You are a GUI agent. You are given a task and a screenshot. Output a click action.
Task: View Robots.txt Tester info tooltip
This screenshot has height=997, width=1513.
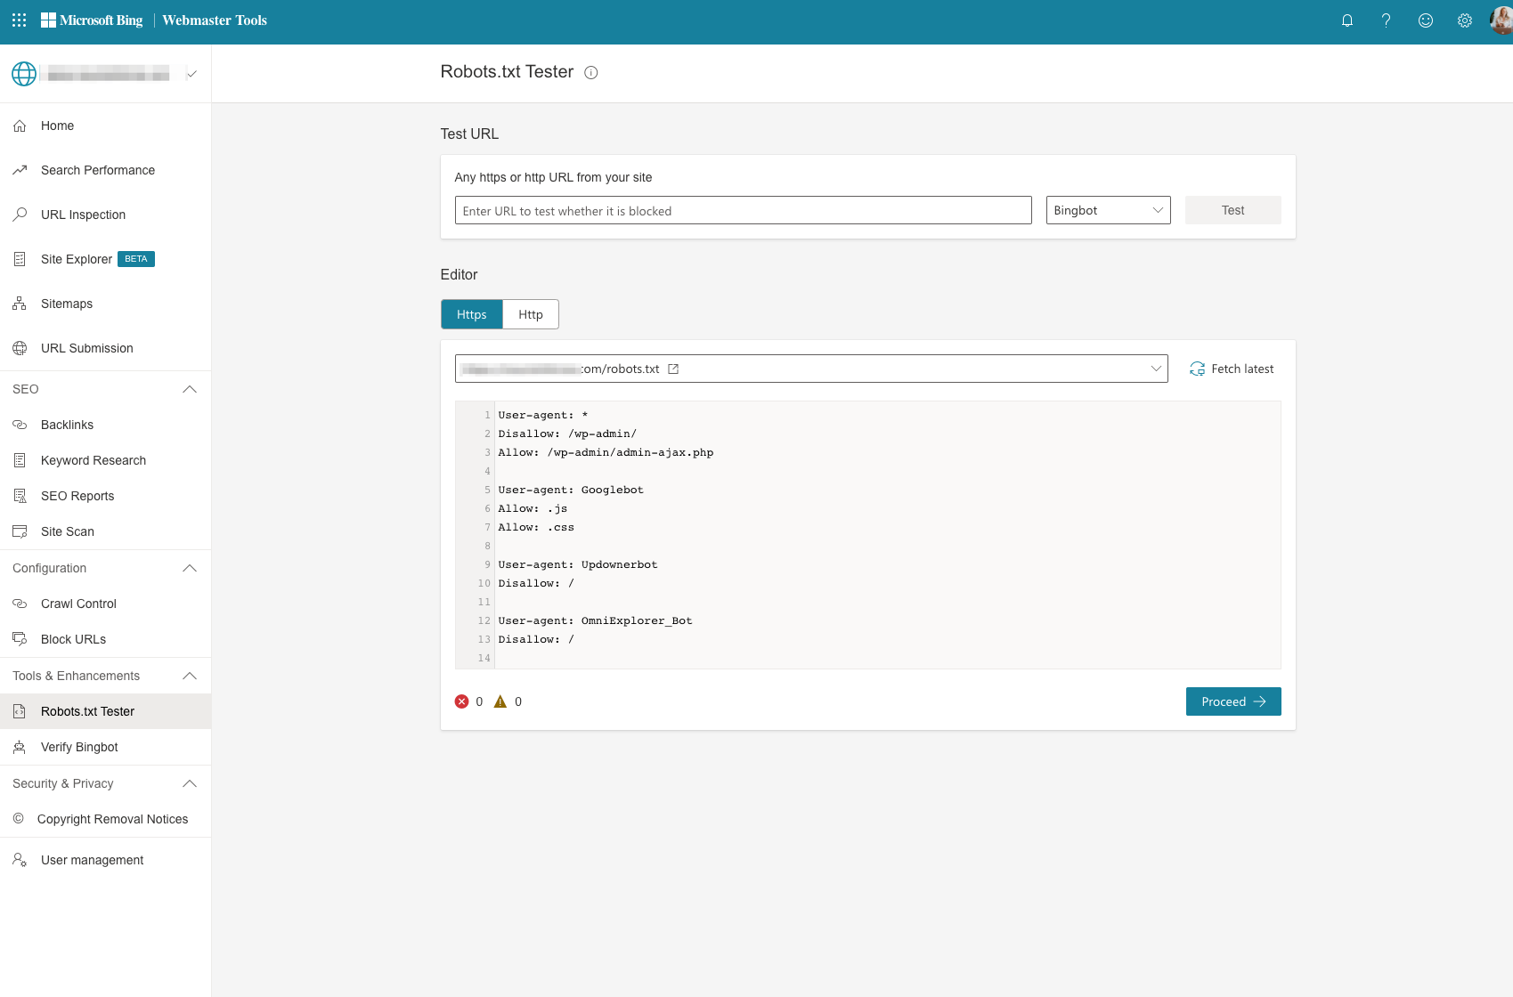click(x=591, y=73)
